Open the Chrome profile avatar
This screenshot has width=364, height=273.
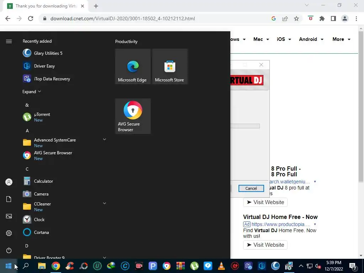coord(345,18)
